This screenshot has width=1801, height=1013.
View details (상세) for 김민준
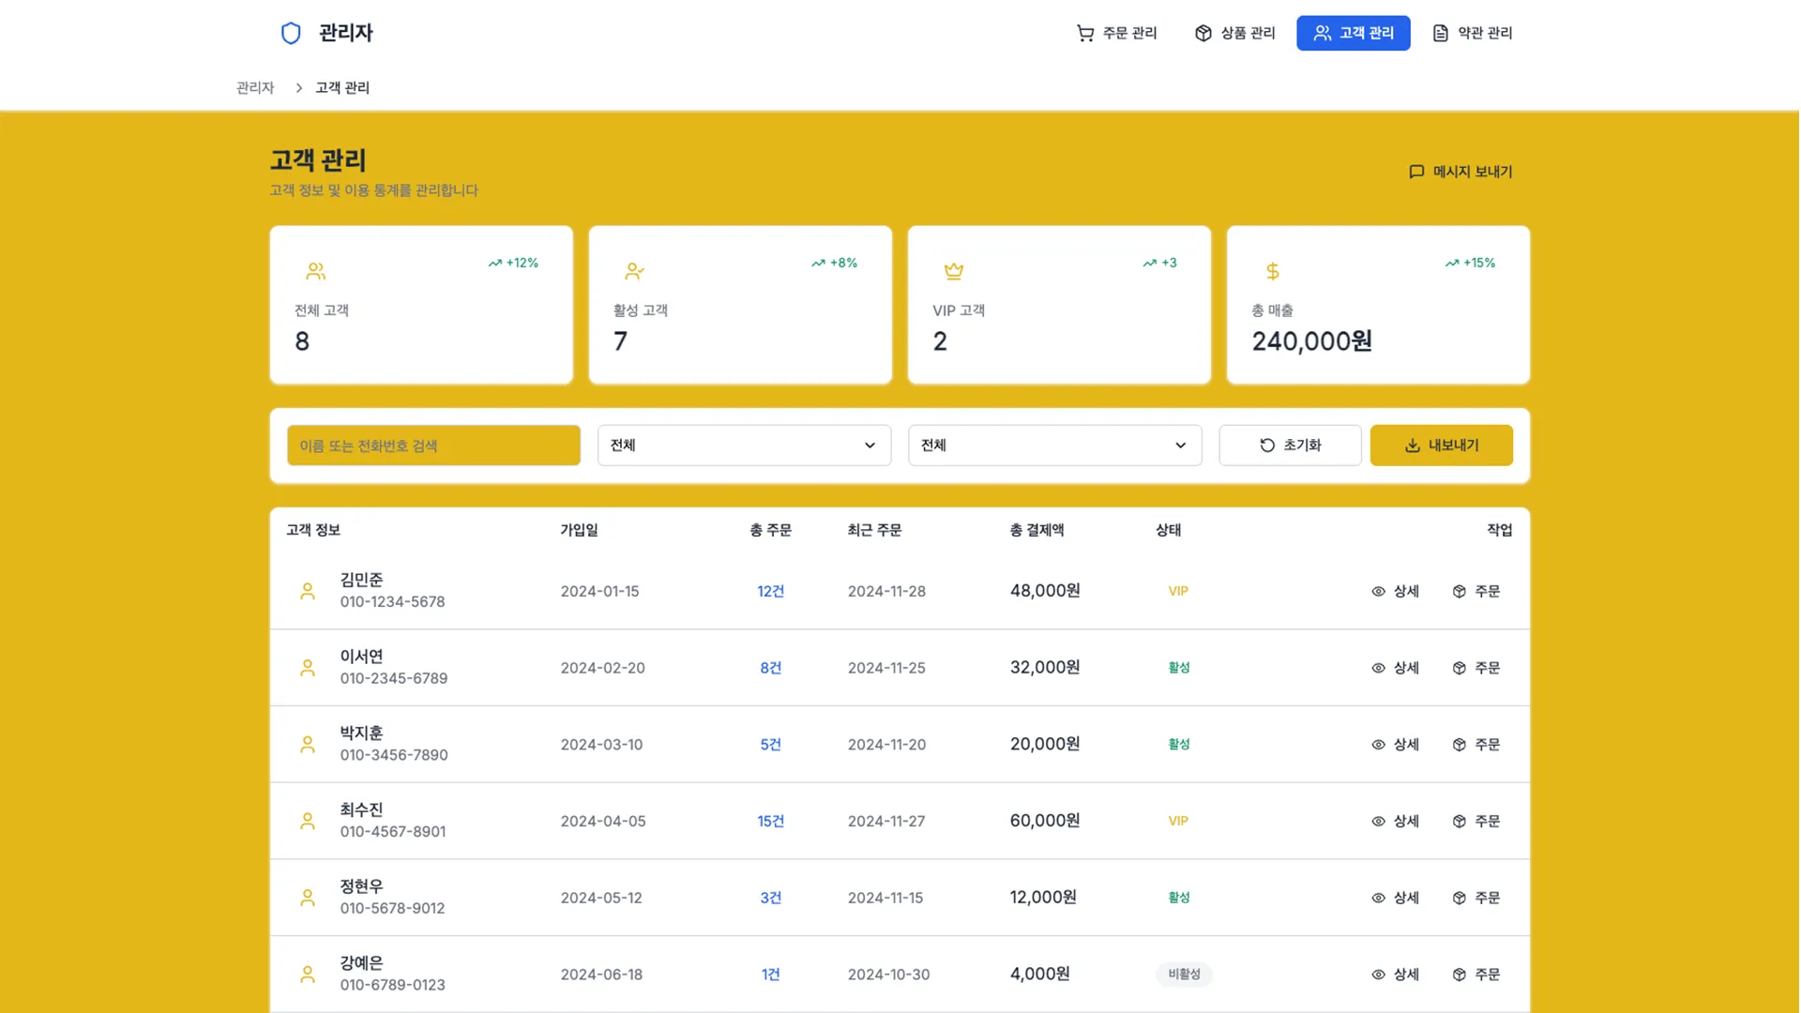[x=1395, y=591]
